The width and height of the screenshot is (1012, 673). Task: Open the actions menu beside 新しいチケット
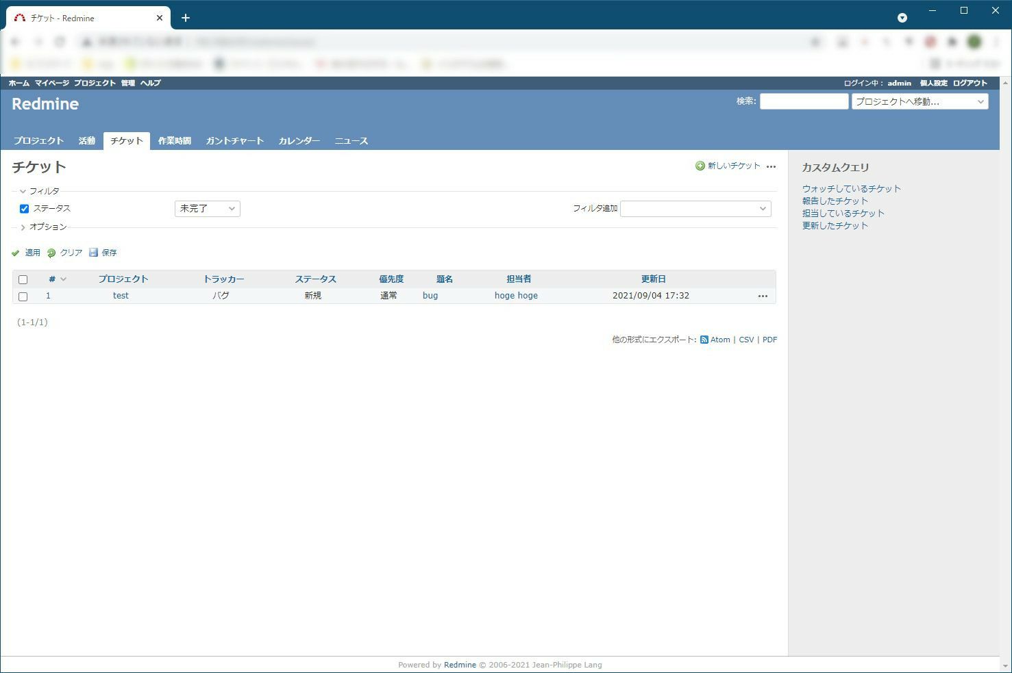pyautogui.click(x=771, y=166)
